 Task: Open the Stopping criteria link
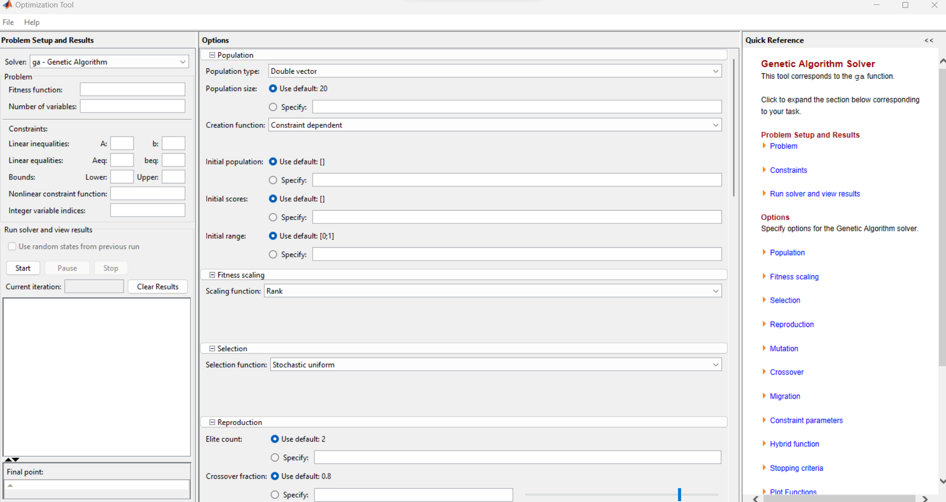796,468
